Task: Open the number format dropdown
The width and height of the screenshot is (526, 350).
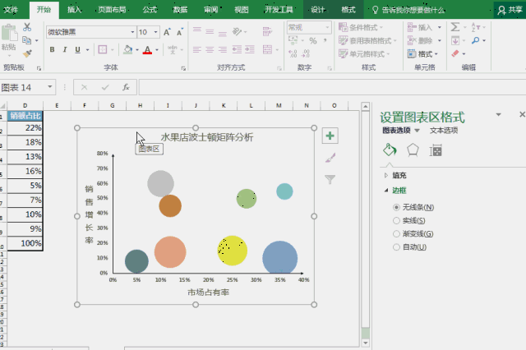Action: tap(327, 27)
